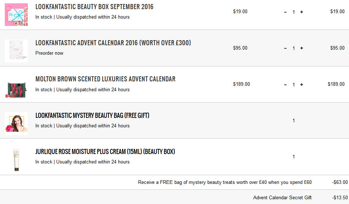Decrease quantity of Molton Brown Advent Calendar
Image resolution: width=349 pixels, height=204 pixels.
click(285, 85)
